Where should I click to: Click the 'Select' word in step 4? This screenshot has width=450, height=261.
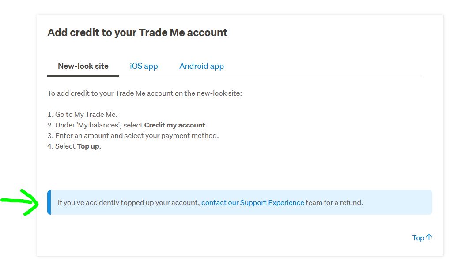coord(65,146)
